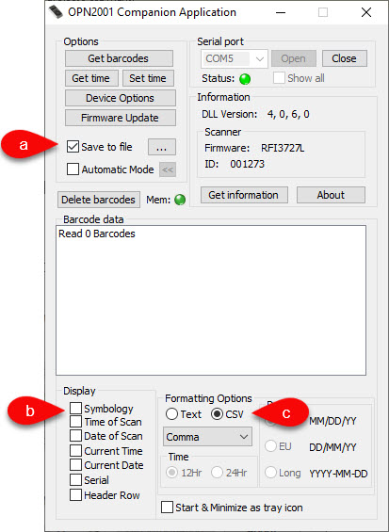Enable Start & Minimize as tray icon
This screenshot has height=532, width=389.
(x=167, y=508)
